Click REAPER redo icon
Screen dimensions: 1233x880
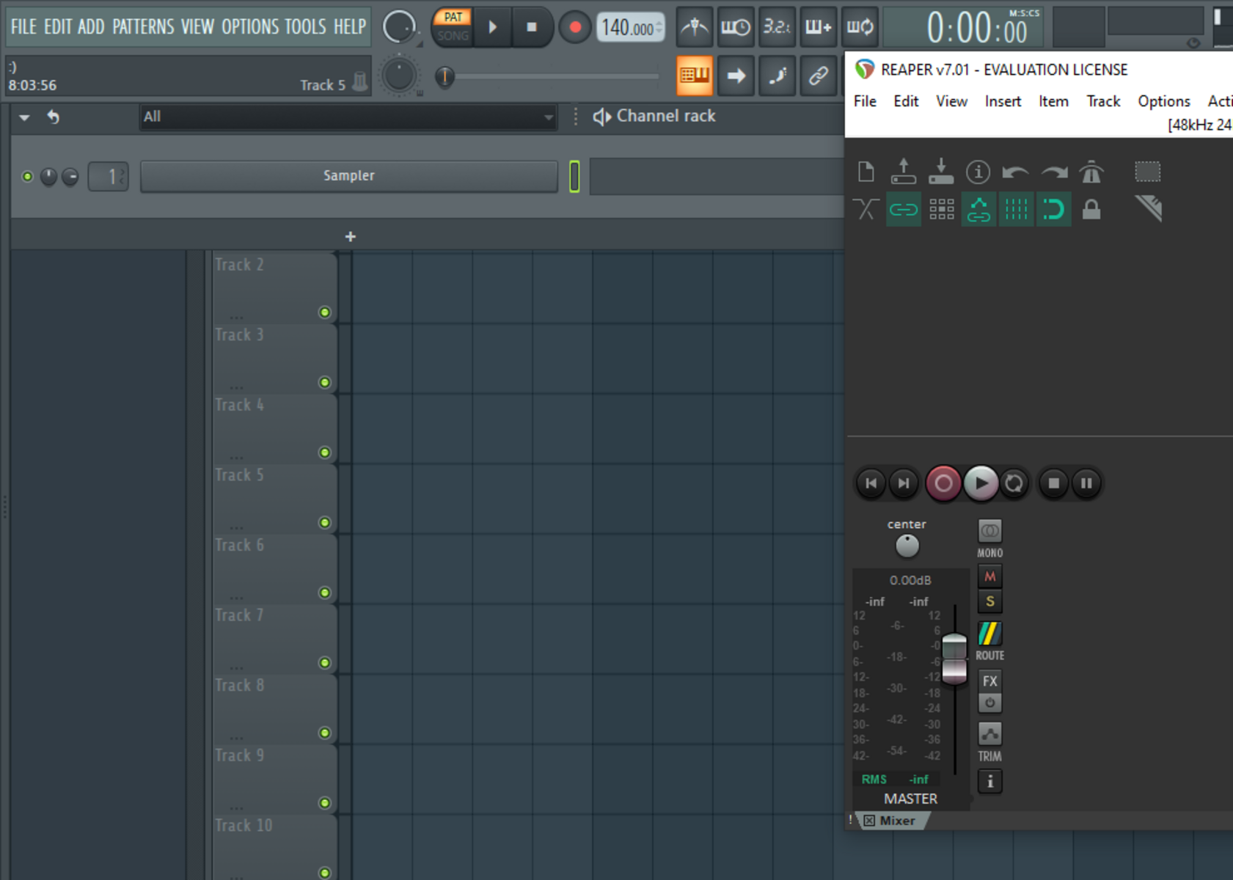point(1054,172)
